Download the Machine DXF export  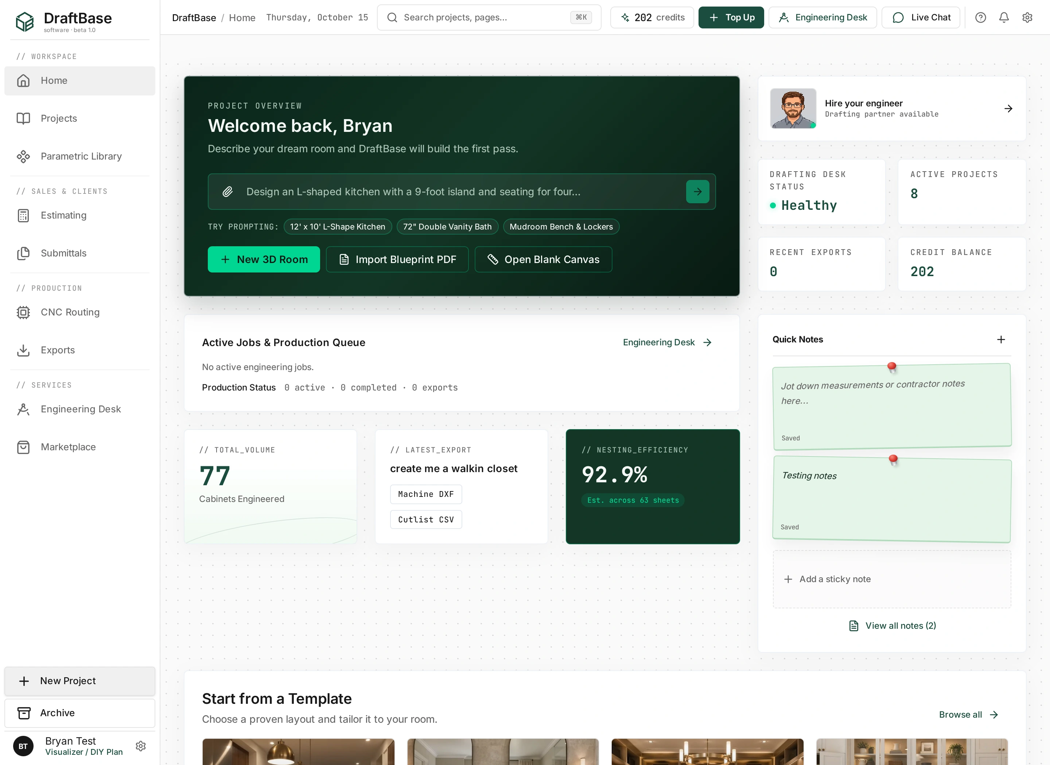coord(426,494)
